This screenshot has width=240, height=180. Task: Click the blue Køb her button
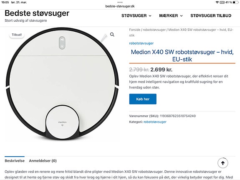pyautogui.click(x=143, y=99)
